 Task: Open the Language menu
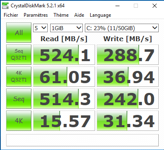[x=100, y=15]
